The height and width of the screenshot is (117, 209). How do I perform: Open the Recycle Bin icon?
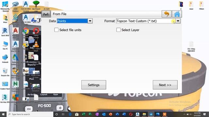5,72
